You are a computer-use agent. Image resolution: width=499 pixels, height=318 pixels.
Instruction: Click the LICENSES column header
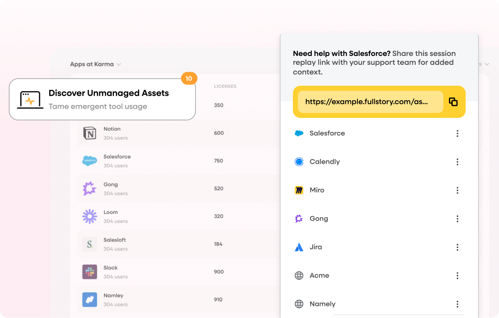(225, 86)
